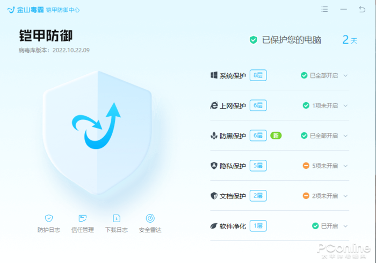Click the 5项未开启 status text

325,166
